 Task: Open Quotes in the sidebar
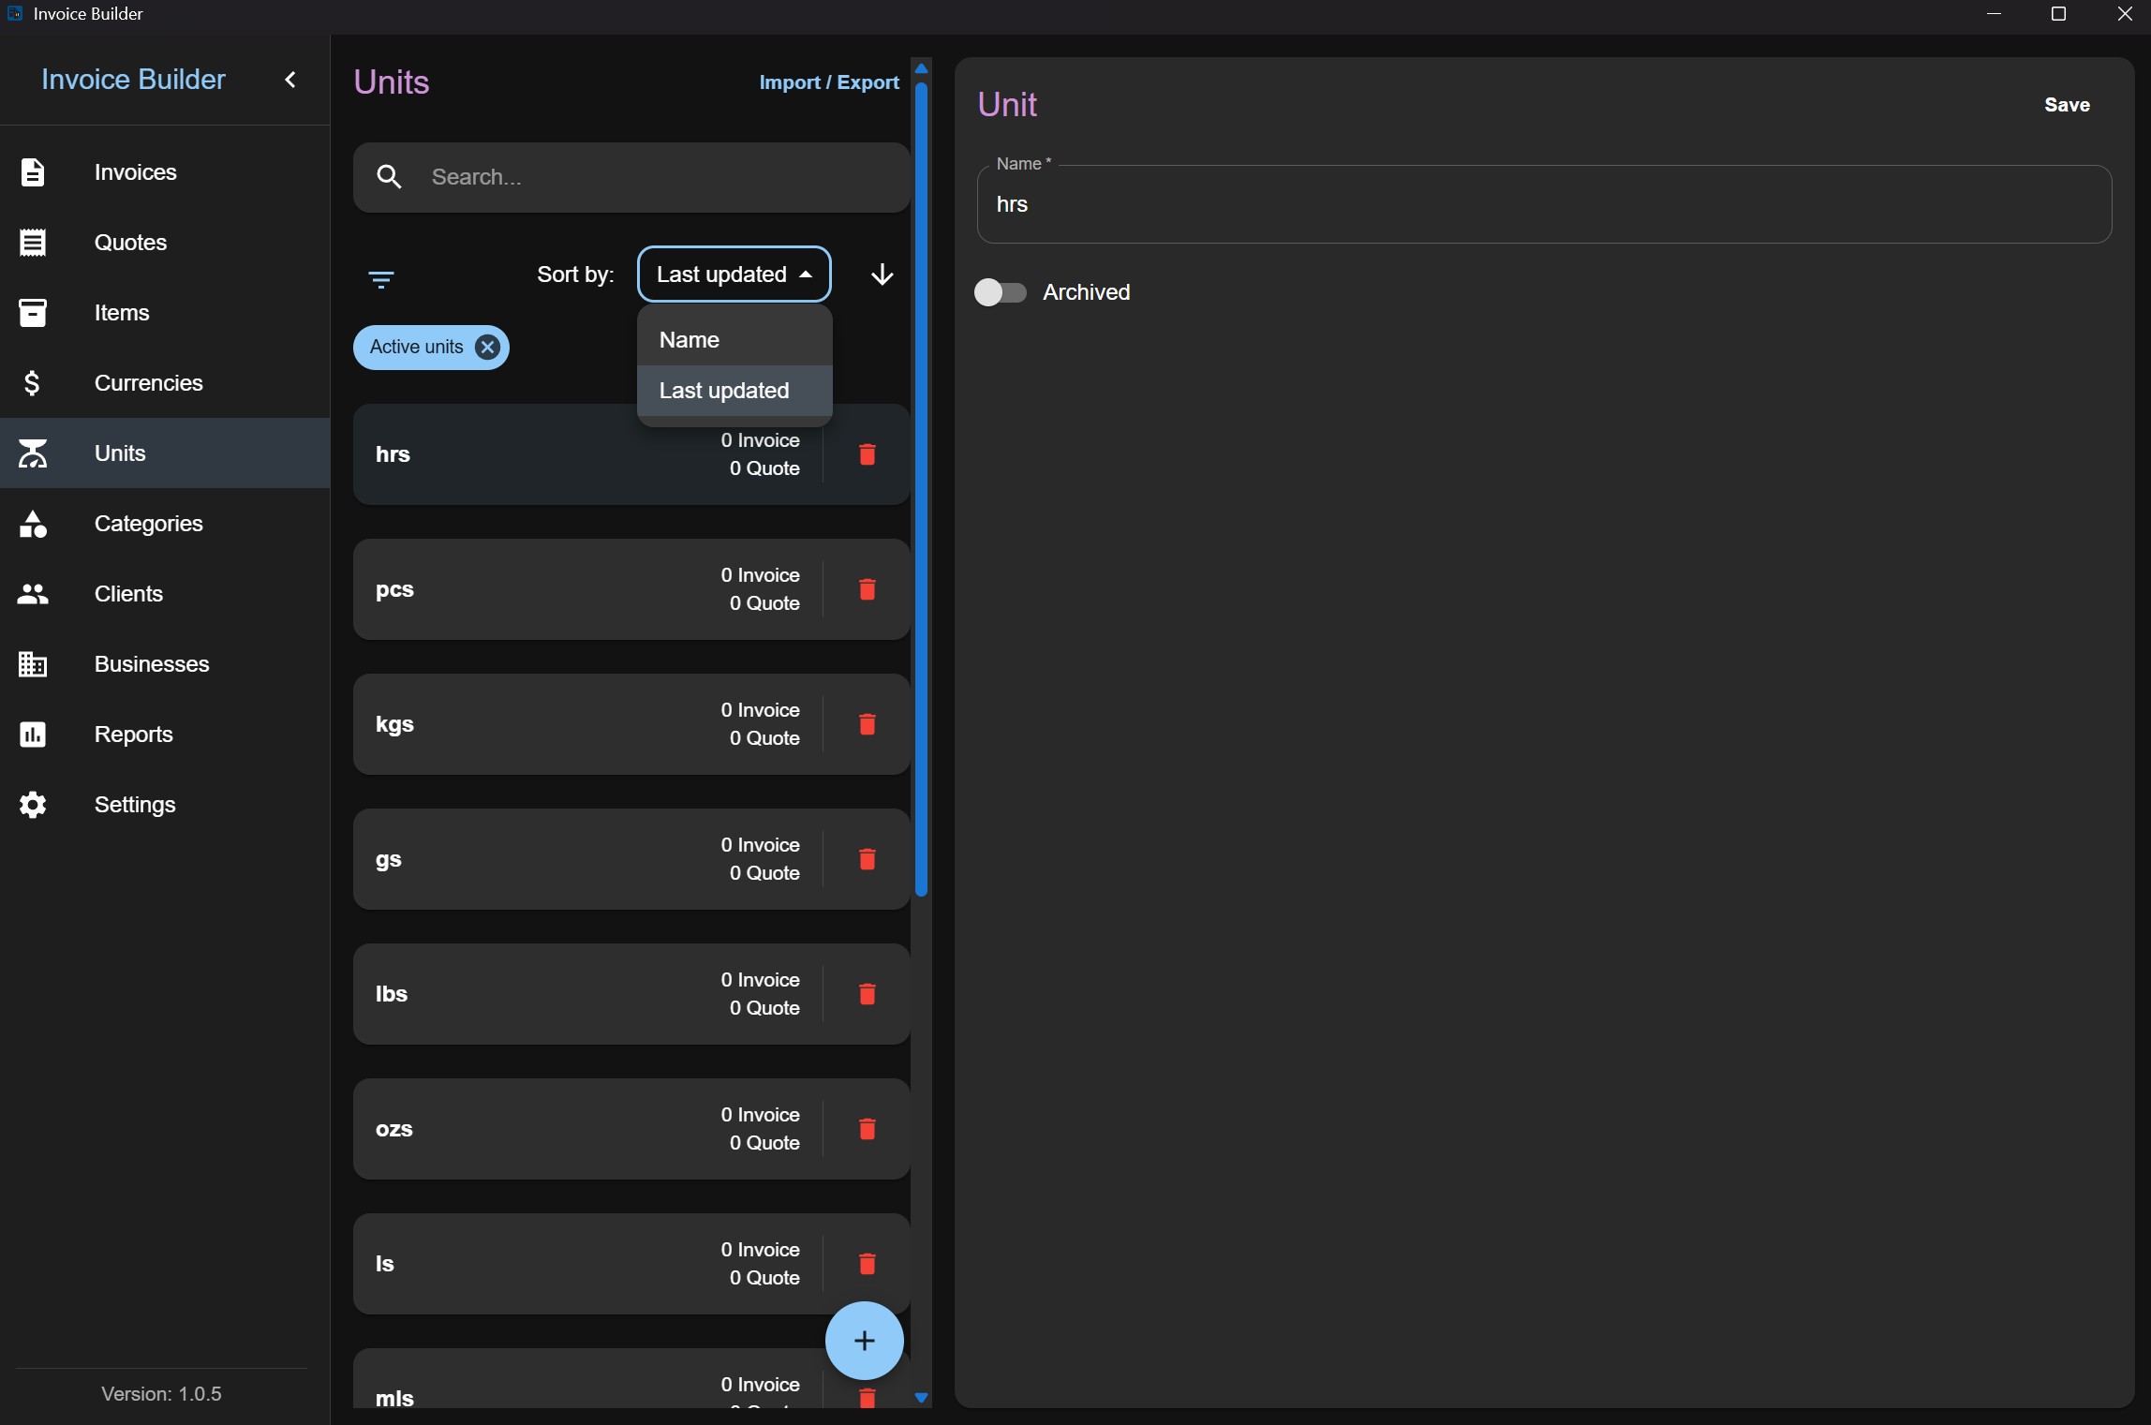(165, 243)
